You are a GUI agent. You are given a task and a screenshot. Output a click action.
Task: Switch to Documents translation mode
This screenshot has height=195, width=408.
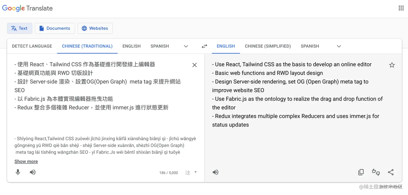(x=55, y=28)
